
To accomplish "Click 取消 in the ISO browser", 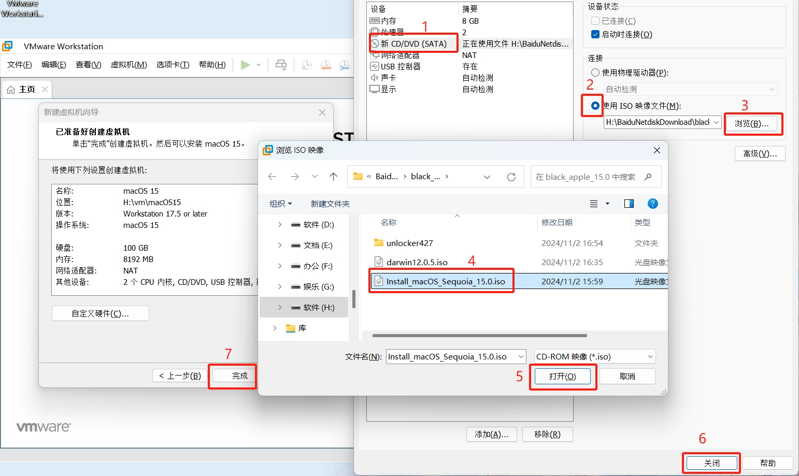I will click(x=627, y=376).
